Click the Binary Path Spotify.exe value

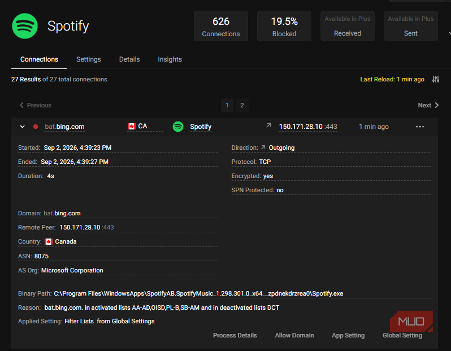tap(198, 293)
